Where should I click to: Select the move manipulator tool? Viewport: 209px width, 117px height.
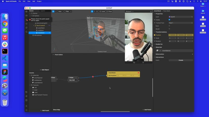[x=92, y=11]
